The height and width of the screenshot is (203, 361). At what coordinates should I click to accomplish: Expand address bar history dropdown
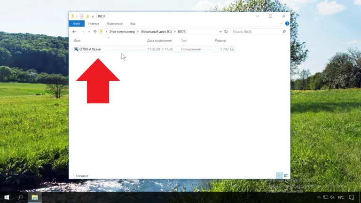220,31
